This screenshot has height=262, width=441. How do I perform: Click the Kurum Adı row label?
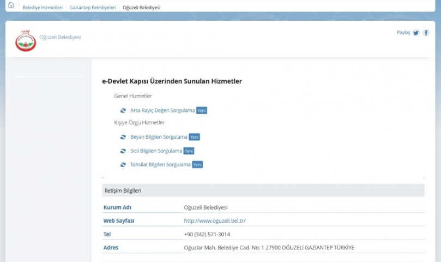[x=117, y=207]
